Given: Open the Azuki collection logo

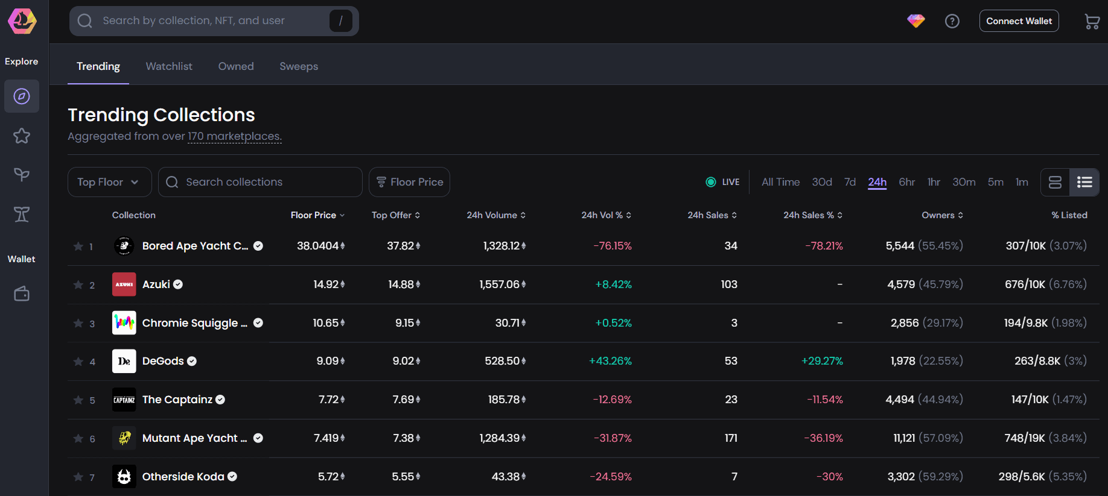Looking at the screenshot, I should pyautogui.click(x=124, y=284).
